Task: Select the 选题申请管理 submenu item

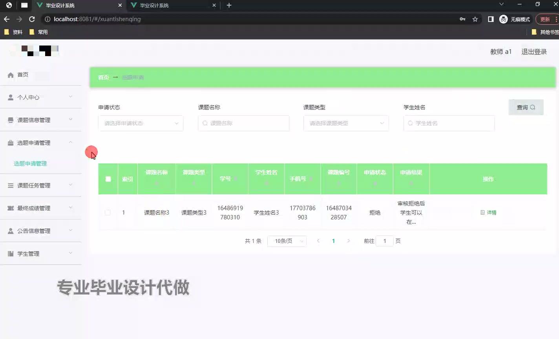Action: (30, 164)
